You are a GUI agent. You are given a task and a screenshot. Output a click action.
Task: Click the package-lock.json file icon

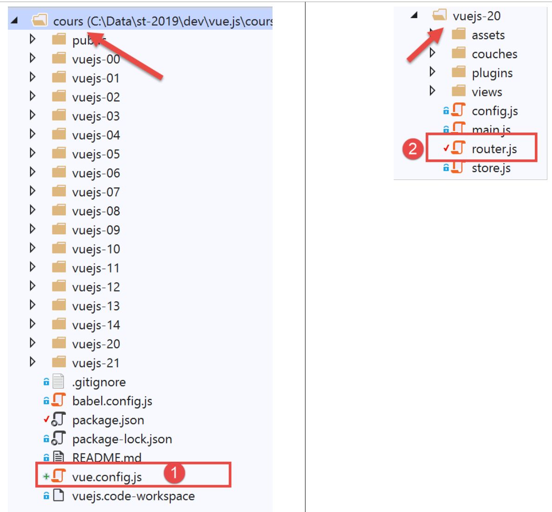tap(58, 439)
